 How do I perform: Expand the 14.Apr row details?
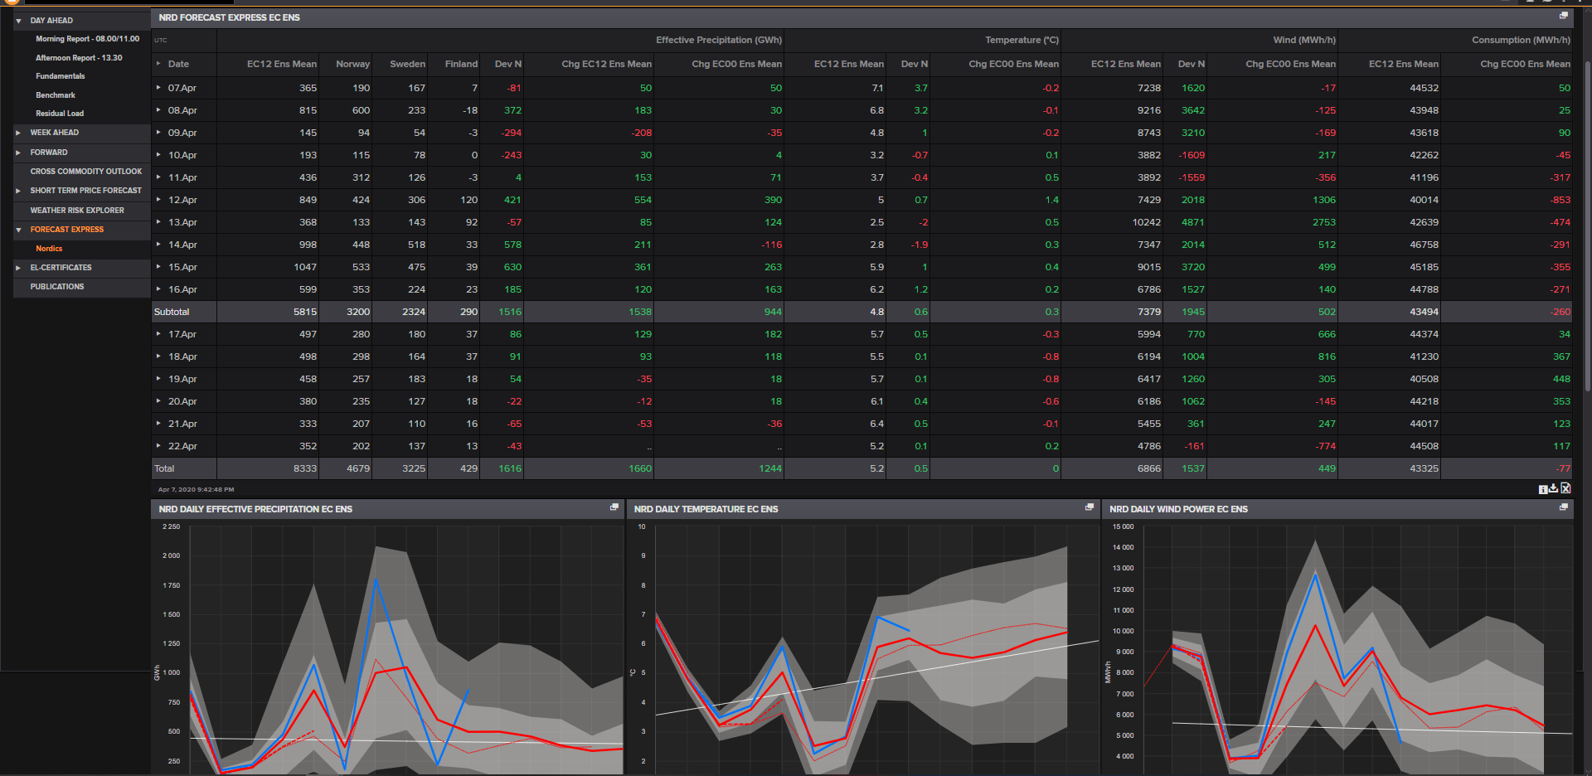[158, 244]
